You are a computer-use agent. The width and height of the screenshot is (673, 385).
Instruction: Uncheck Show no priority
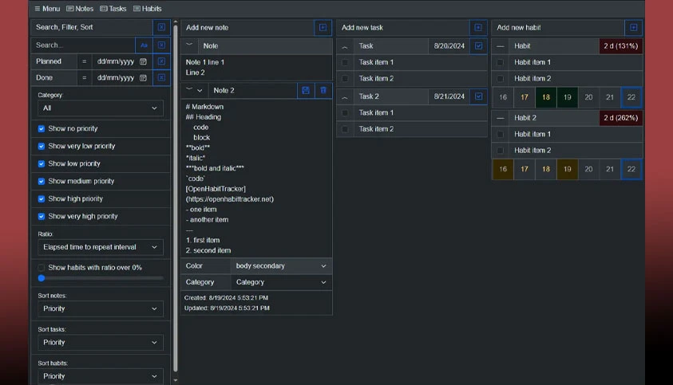[x=42, y=128]
